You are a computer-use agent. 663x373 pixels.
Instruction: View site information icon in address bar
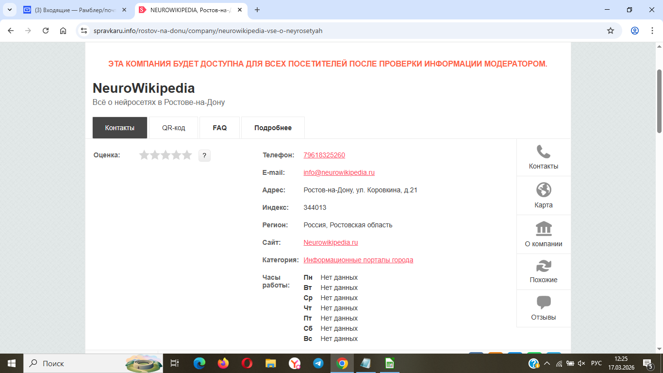(x=84, y=31)
